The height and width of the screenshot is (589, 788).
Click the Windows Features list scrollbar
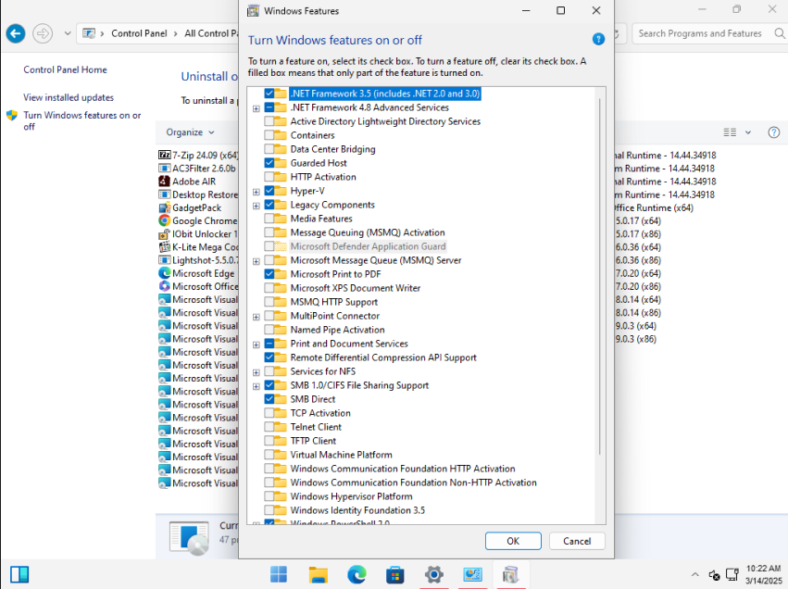(x=599, y=276)
